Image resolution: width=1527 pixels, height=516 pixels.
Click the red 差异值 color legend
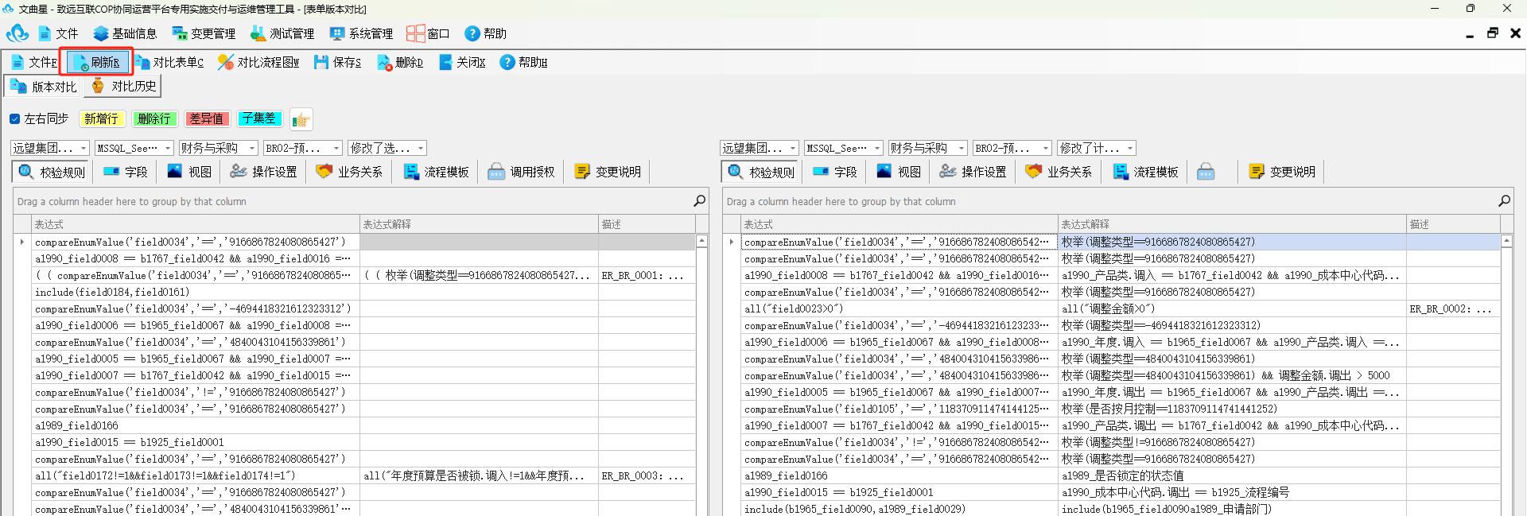(x=206, y=118)
